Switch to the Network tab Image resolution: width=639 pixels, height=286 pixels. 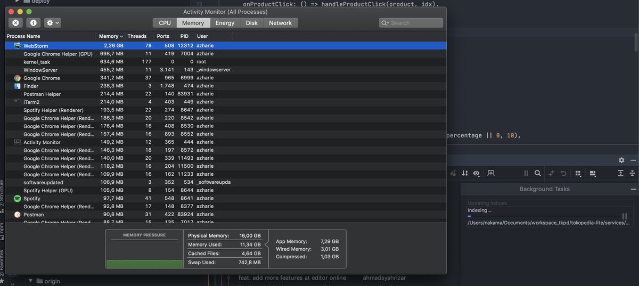(281, 23)
